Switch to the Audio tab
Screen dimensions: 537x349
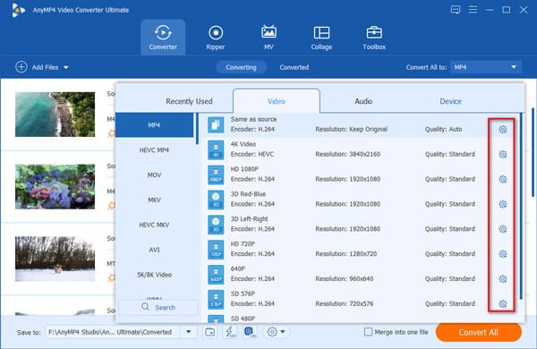coord(363,101)
